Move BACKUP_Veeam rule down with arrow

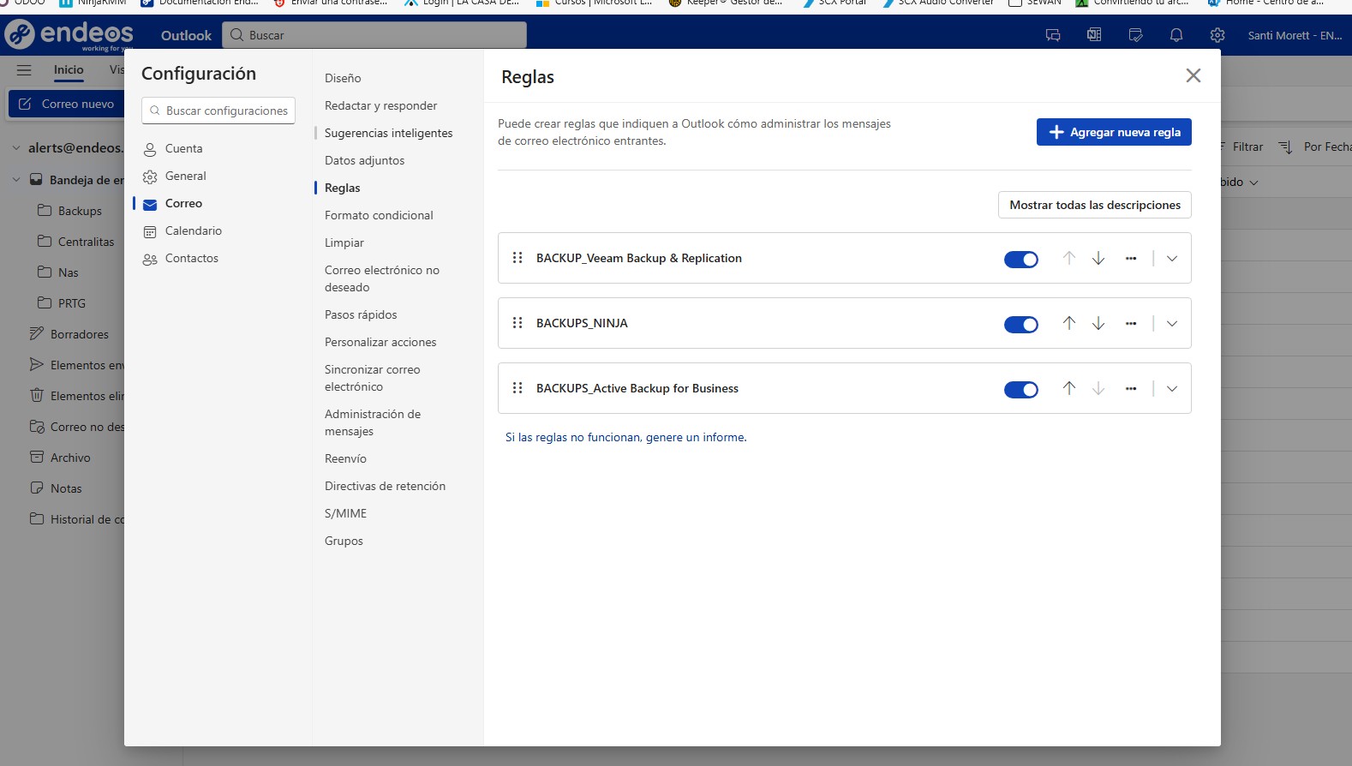point(1098,258)
